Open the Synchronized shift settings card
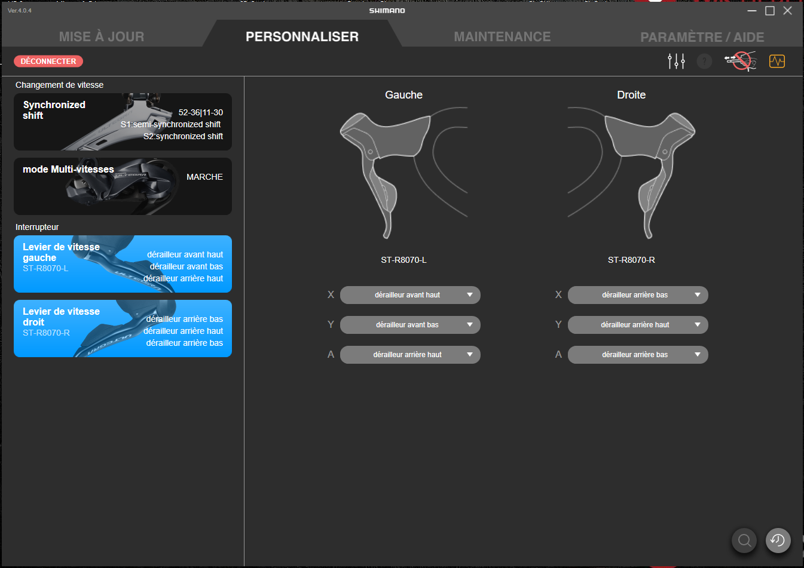 [x=123, y=122]
